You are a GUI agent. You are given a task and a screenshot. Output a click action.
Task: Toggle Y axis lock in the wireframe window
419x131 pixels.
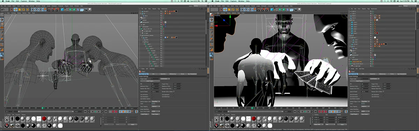[37, 9]
